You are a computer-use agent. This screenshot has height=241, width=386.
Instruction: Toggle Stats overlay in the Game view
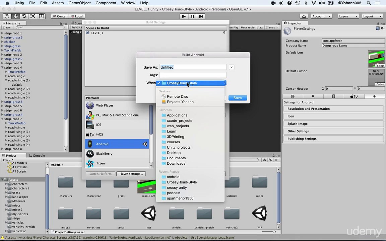(x=260, y=27)
